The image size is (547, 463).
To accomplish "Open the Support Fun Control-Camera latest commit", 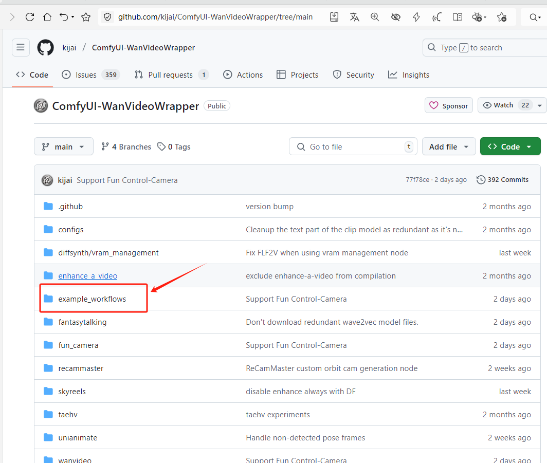I will click(x=127, y=180).
